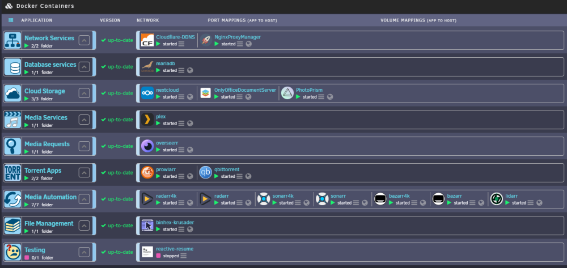Click the bazarr4k container icon
The width and height of the screenshot is (567, 268).
coord(380,199)
